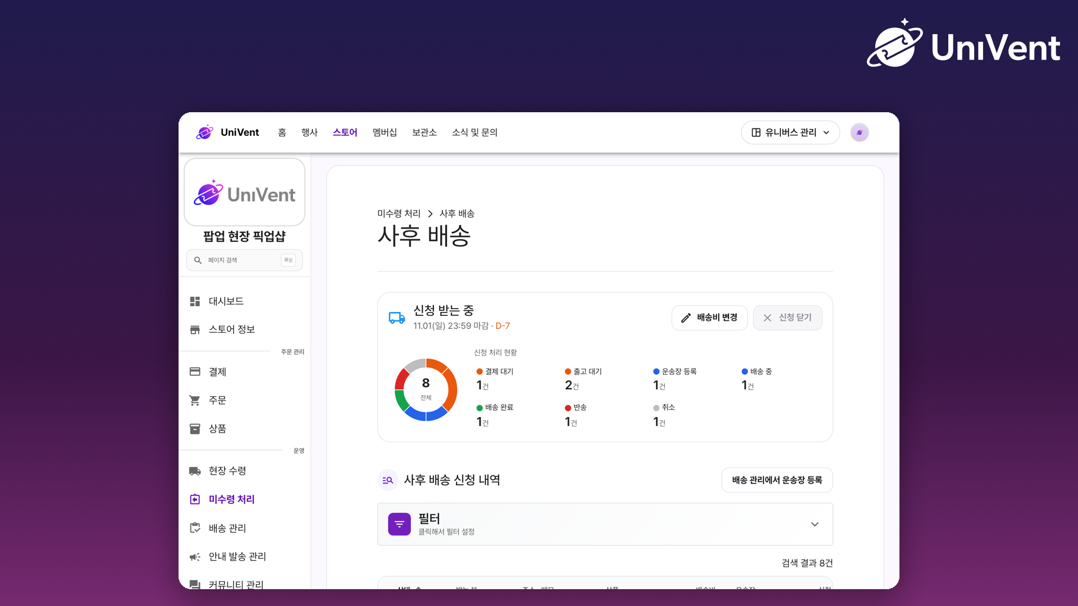
Task: Open the 행사 menu
Action: (309, 132)
